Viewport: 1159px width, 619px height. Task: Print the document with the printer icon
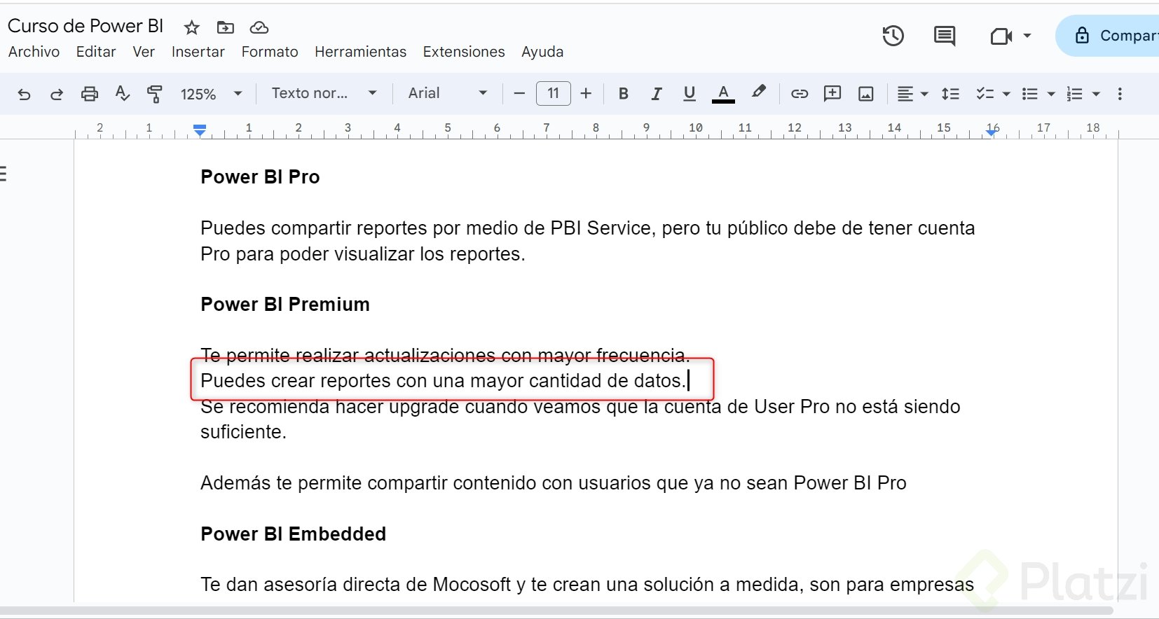(x=90, y=94)
